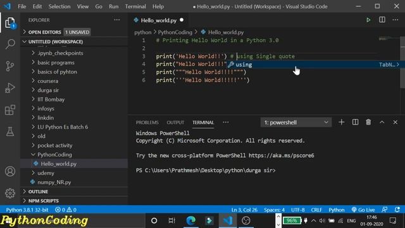The width and height of the screenshot is (405, 228).
Task: Collapse the PythonCoding folder
Action: coord(74,155)
